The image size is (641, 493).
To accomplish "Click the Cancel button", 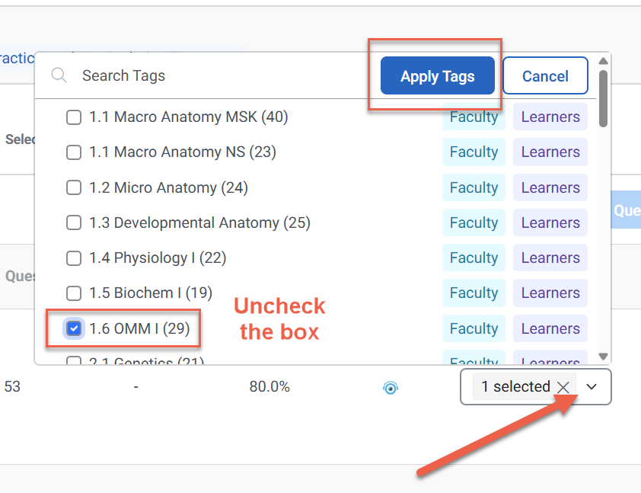I will coord(545,76).
